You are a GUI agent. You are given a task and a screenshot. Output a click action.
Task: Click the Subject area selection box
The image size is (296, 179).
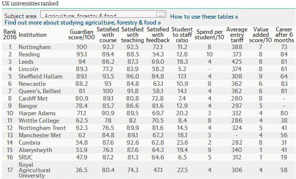point(103,14)
